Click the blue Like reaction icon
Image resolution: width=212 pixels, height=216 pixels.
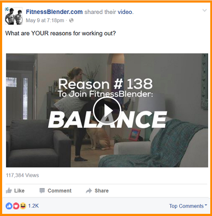click(x=9, y=206)
